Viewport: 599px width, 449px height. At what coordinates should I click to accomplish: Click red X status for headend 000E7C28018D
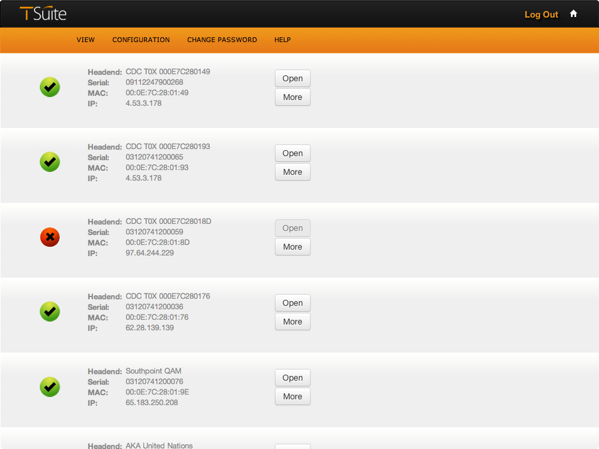50,237
